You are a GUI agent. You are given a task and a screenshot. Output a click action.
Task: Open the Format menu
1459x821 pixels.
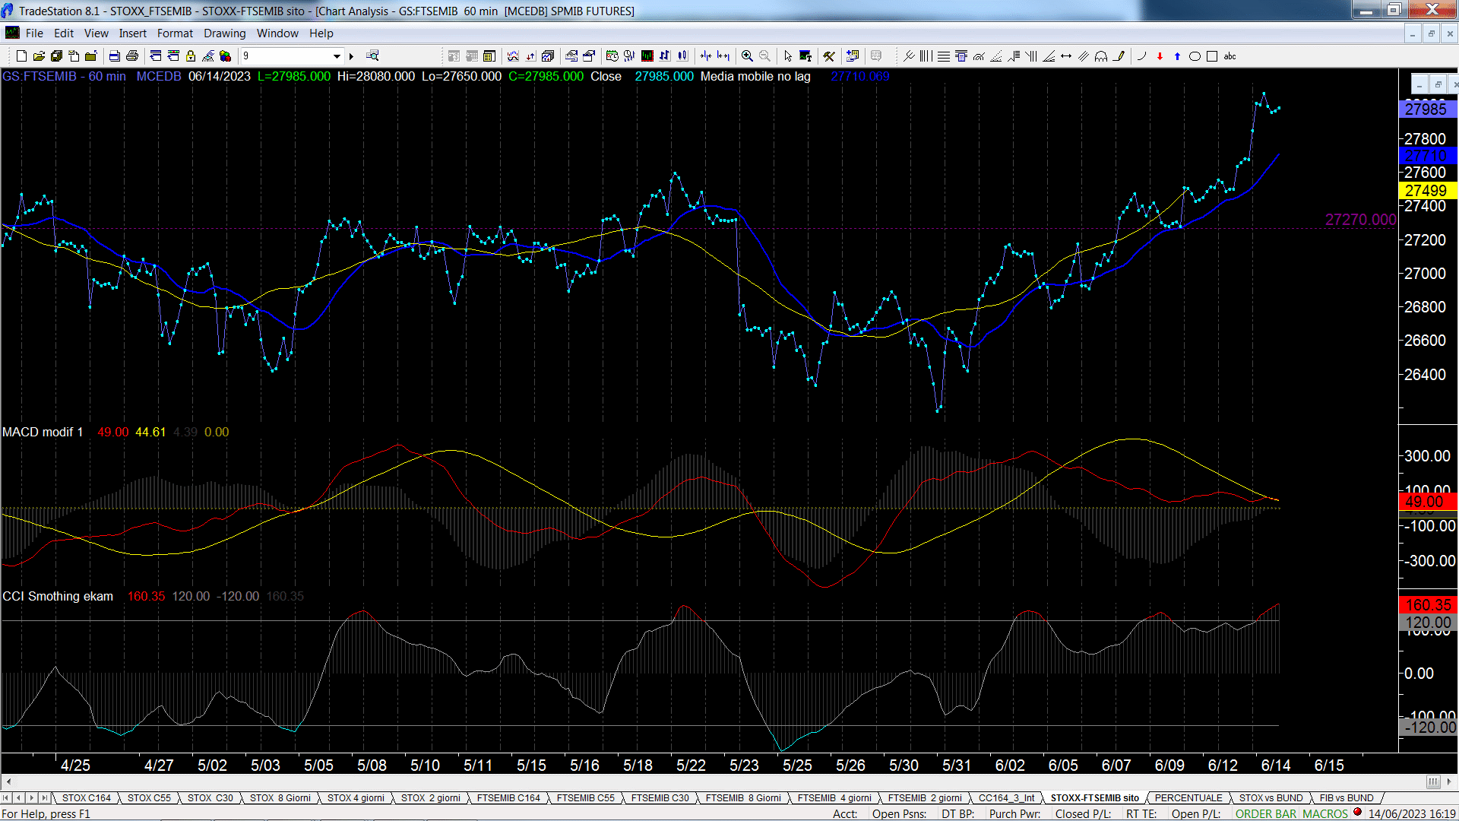(175, 33)
